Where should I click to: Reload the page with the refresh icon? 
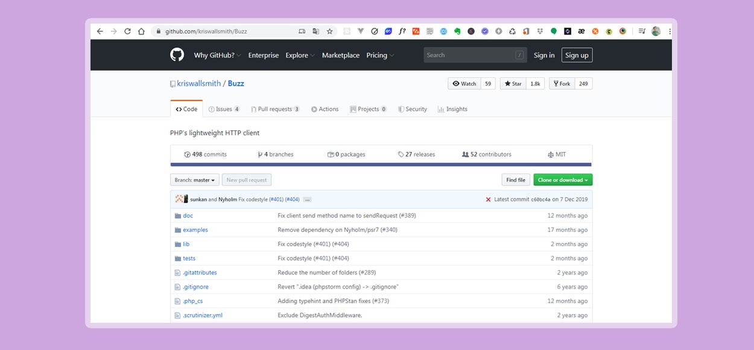[127, 31]
